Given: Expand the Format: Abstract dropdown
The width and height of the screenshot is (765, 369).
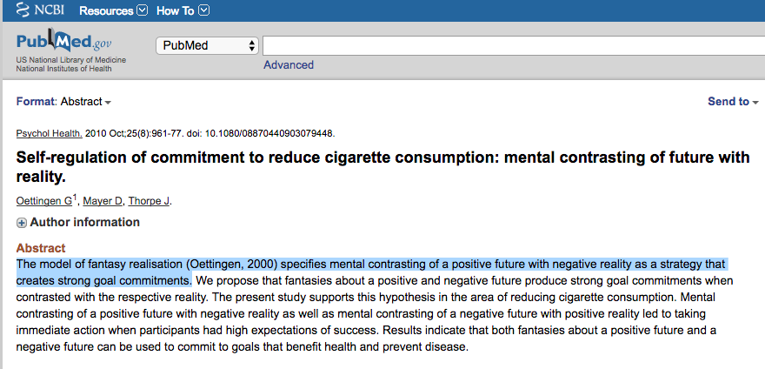Looking at the screenshot, I should click(63, 102).
